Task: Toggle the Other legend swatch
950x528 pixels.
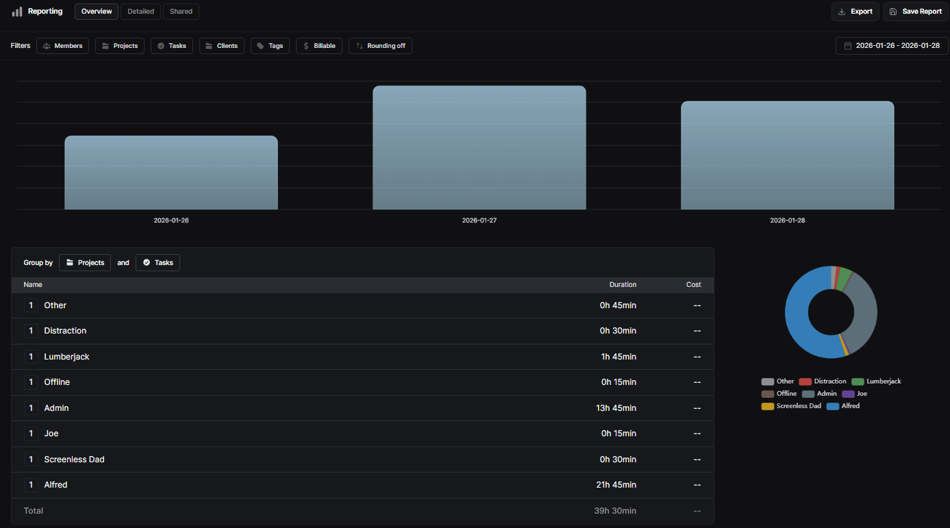Action: 768,381
